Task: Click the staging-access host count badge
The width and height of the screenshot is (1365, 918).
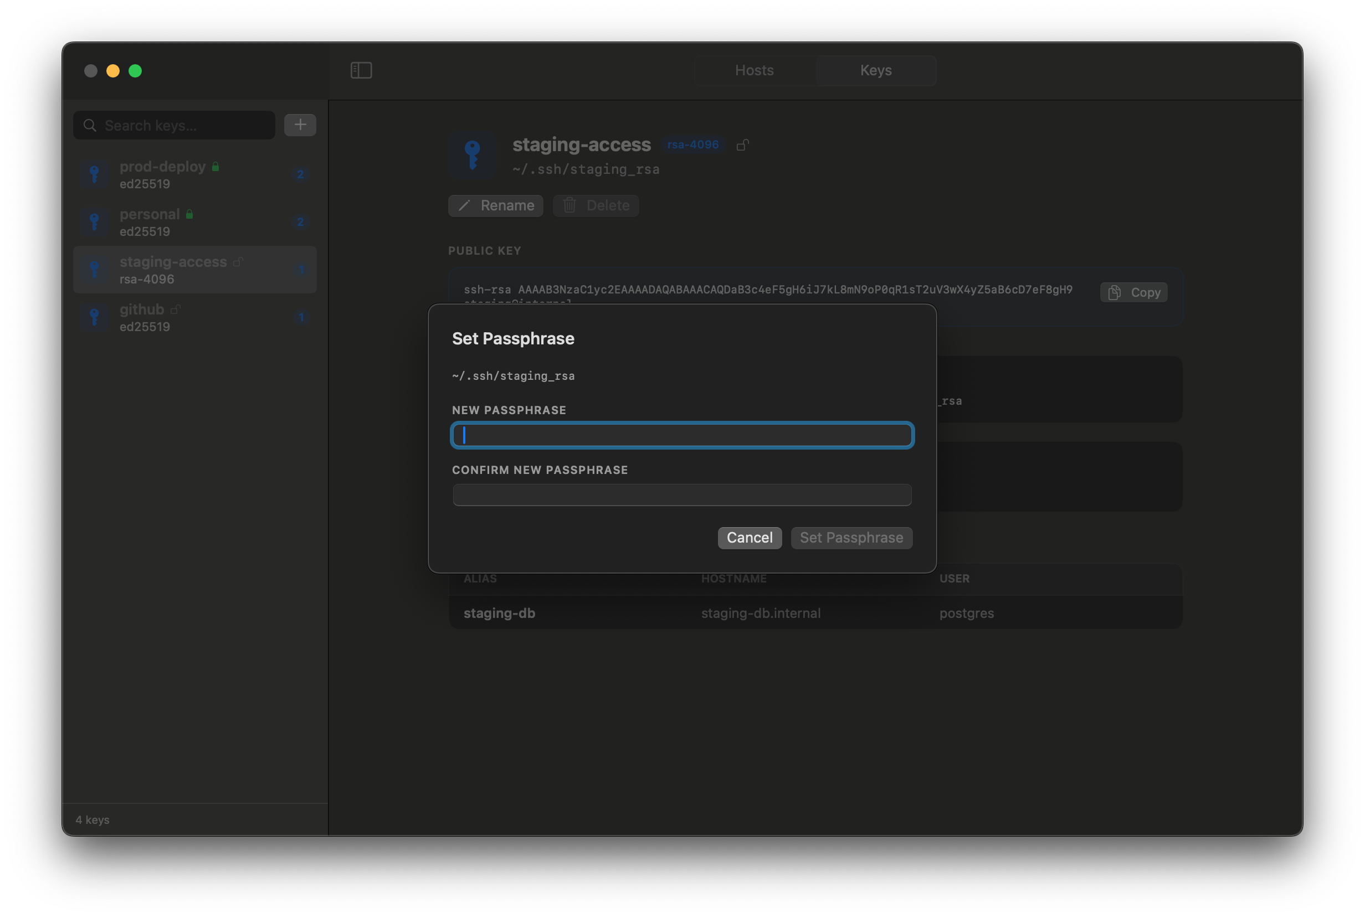Action: tap(302, 270)
